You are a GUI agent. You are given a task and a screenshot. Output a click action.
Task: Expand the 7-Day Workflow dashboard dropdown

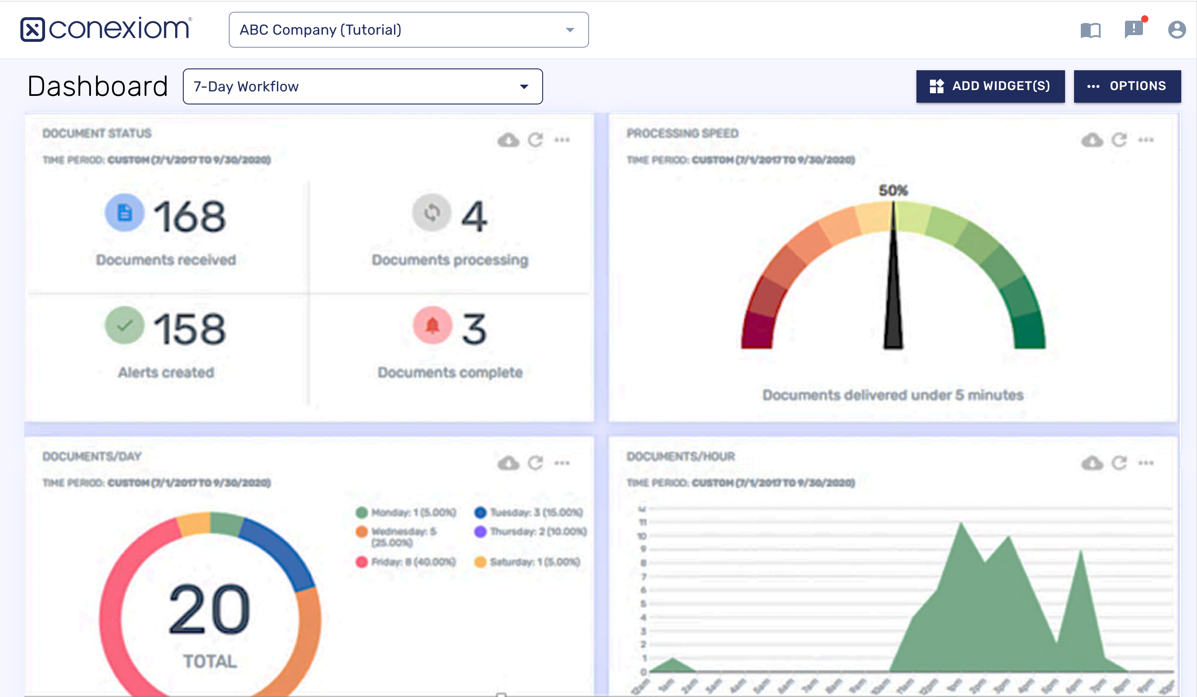pyautogui.click(x=524, y=86)
